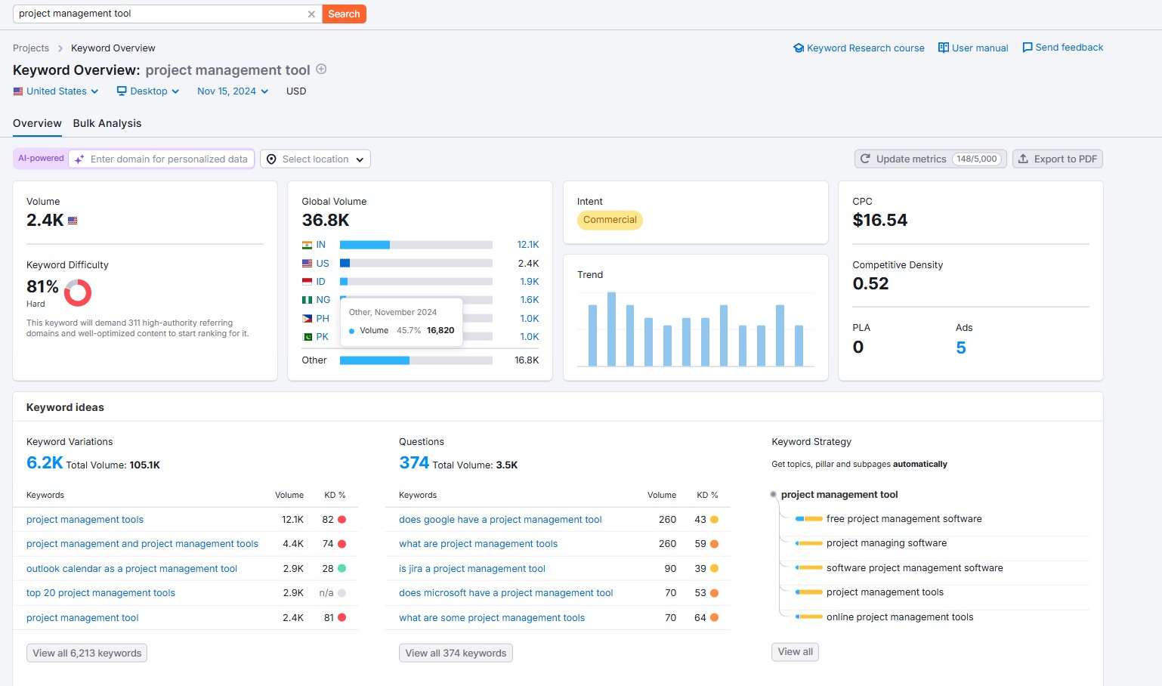This screenshot has height=686, width=1162.
Task: Send feedback via the speech bubble icon
Action: coord(1028,48)
